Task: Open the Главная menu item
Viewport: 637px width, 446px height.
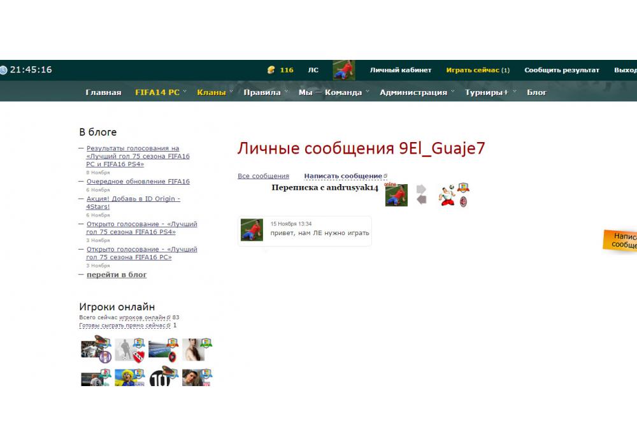Action: (103, 92)
